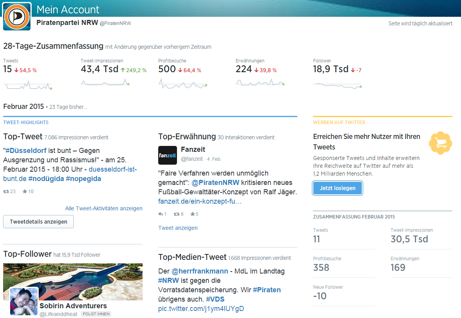Open the #Piraten hashtag
This screenshot has width=461, height=318.
(267, 290)
